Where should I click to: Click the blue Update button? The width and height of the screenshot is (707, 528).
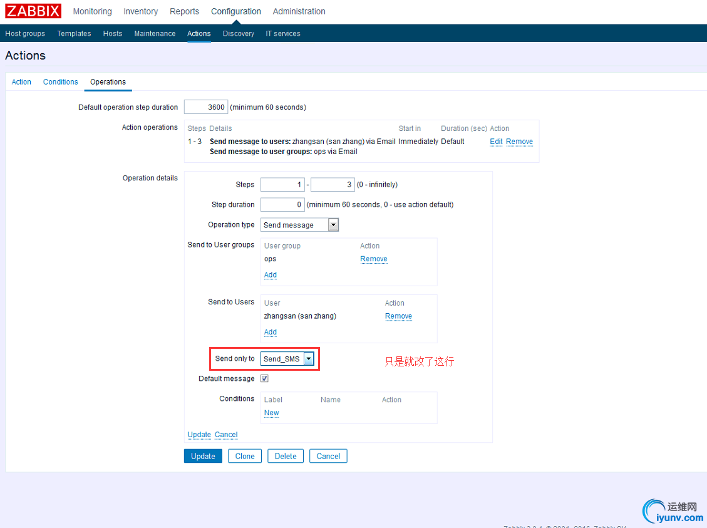[203, 456]
